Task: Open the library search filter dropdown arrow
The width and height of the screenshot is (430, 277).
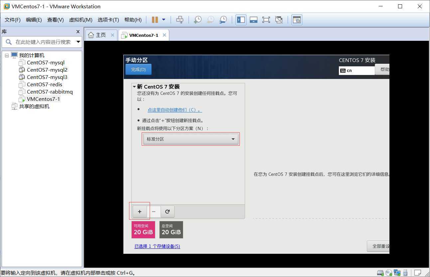Action: point(78,42)
